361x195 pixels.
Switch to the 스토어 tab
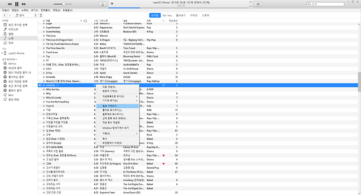point(206,15)
